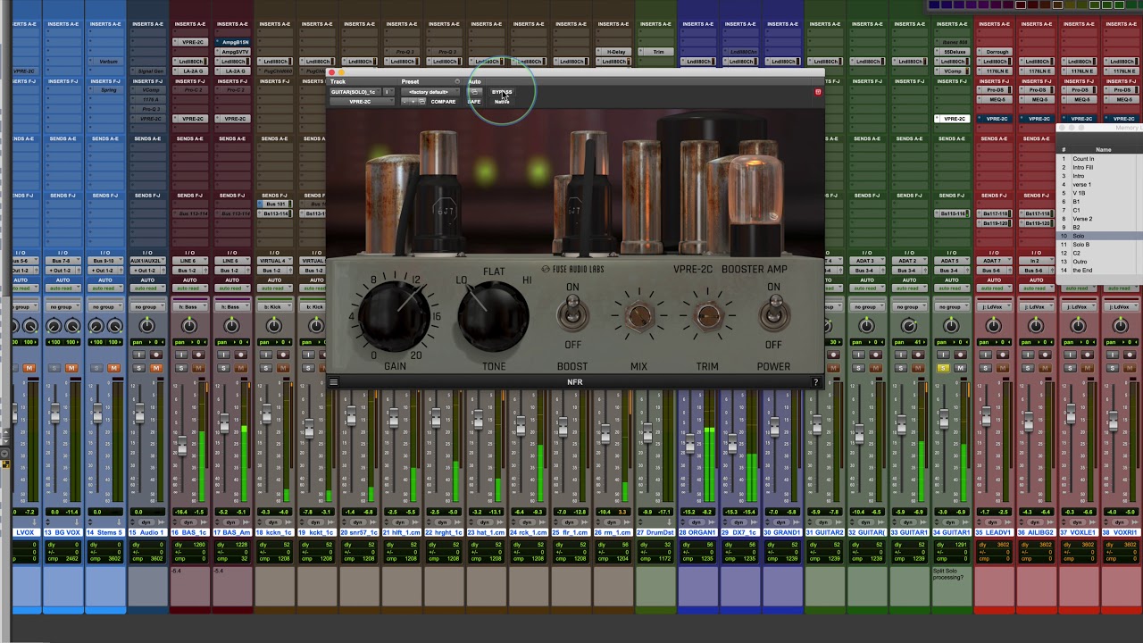Flip the BOOST toggle switch
1143x643 pixels.
point(572,313)
